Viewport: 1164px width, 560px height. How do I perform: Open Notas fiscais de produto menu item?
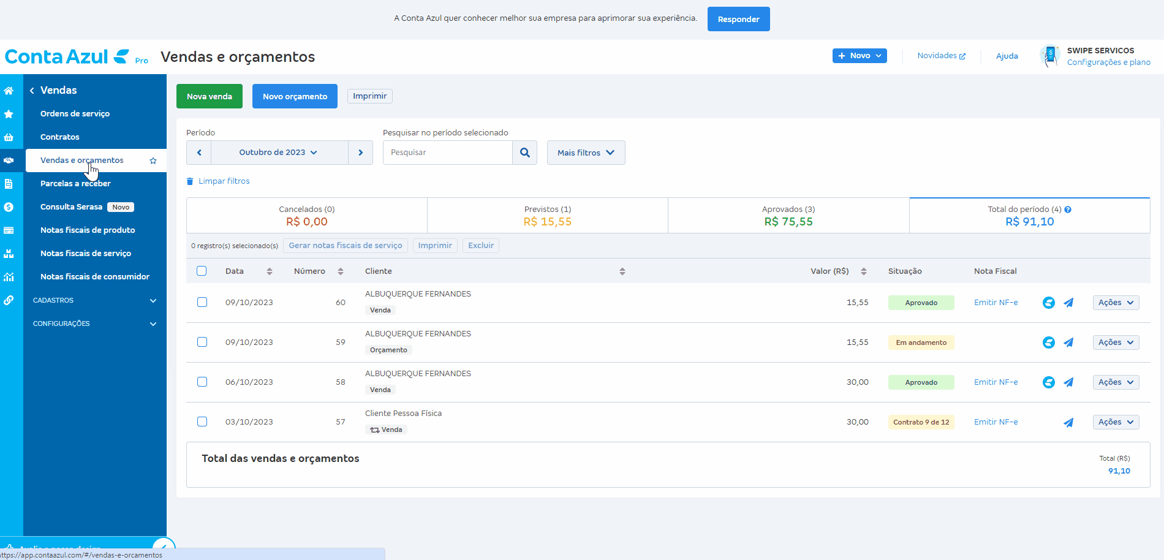point(88,230)
